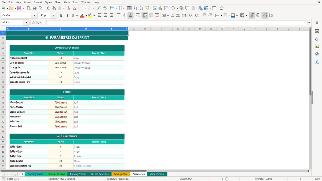Click the vertical scrollbar
The width and height of the screenshot is (322, 181).
pos(310,98)
